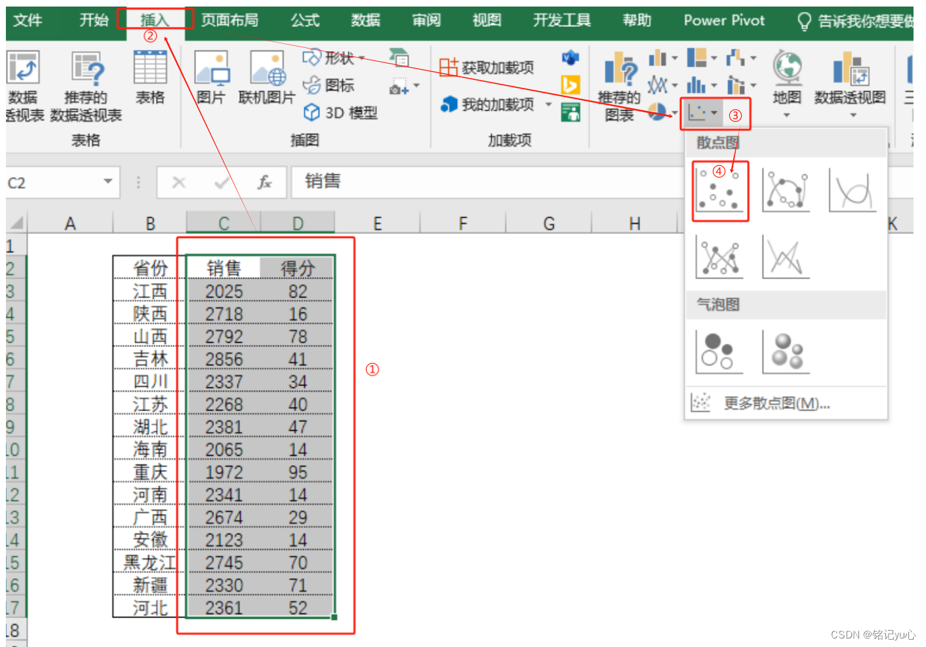Switch to the 审阅 tab
The width and height of the screenshot is (926, 647).
[426, 20]
